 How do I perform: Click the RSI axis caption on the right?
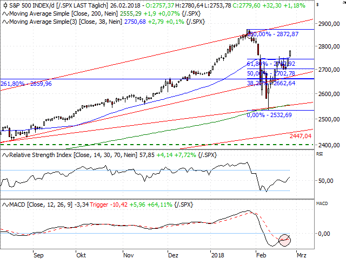tap(320, 154)
